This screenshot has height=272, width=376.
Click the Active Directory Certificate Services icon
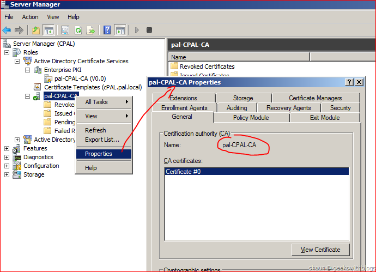27,61
